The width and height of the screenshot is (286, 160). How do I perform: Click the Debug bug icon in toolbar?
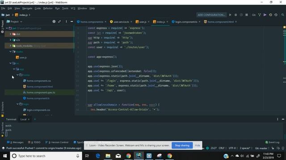point(236,15)
